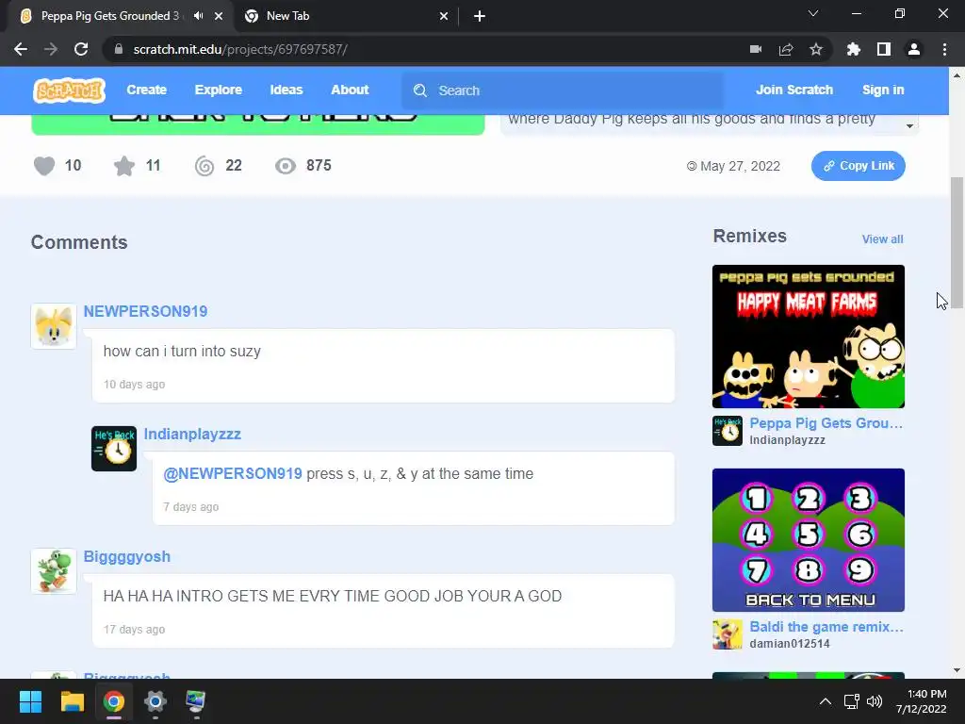Open Indianplayzzz's comment avatar
Viewport: 965px width, 724px height.
(x=114, y=449)
